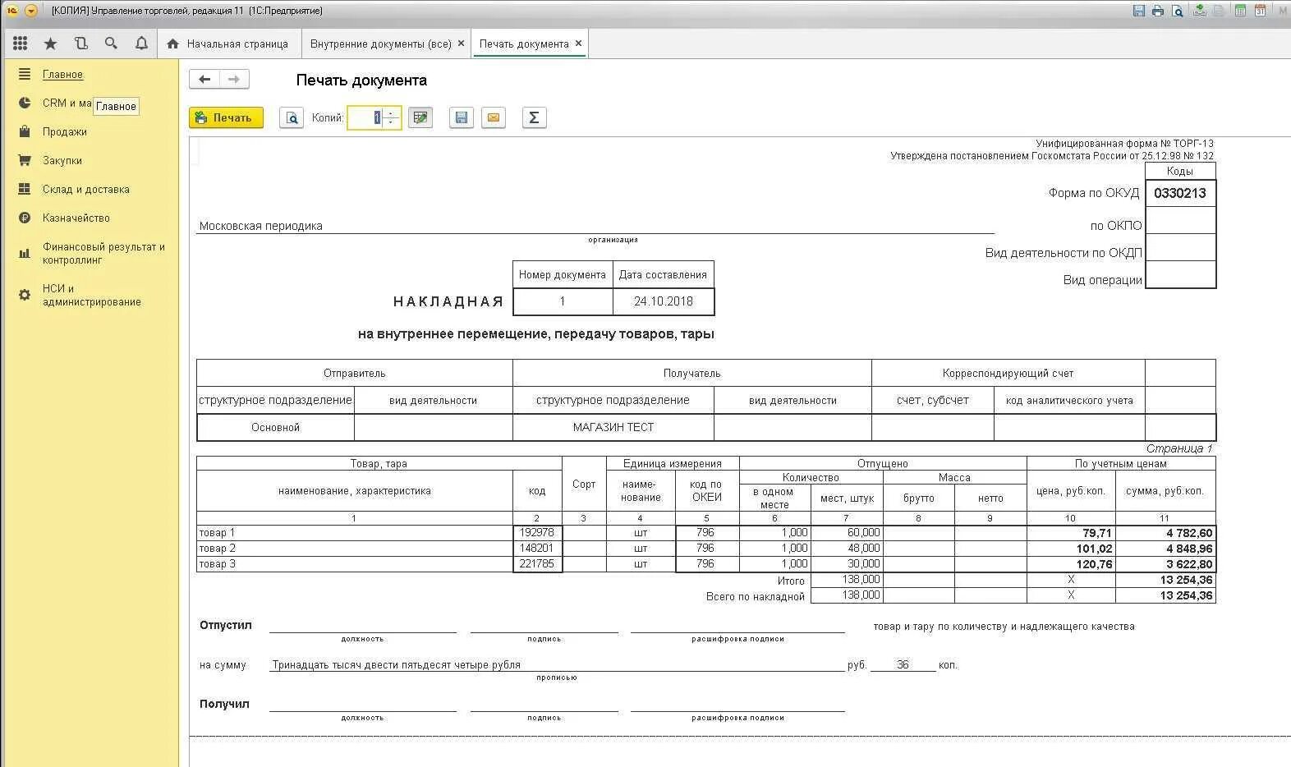Viewport: 1291px width, 767px height.
Task: Go back with the left arrow button
Action: 204,79
